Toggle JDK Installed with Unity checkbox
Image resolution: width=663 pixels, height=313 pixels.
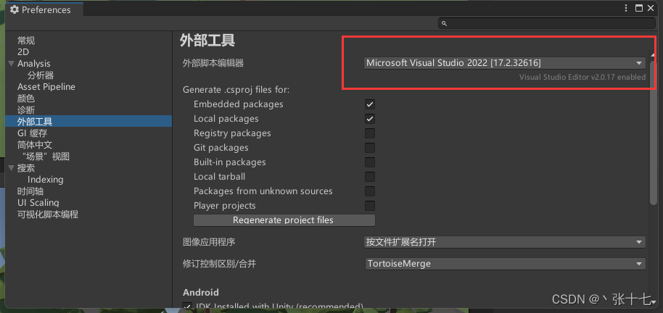187,306
